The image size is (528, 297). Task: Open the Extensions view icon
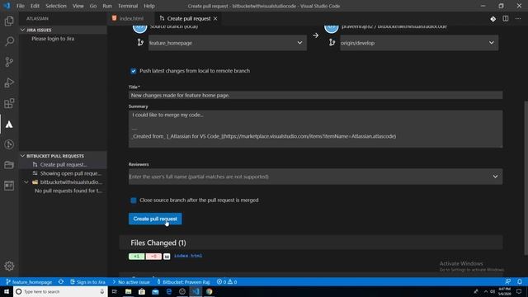(x=9, y=103)
